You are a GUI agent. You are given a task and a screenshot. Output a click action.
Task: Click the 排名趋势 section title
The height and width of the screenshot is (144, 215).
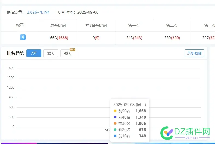click(15, 53)
